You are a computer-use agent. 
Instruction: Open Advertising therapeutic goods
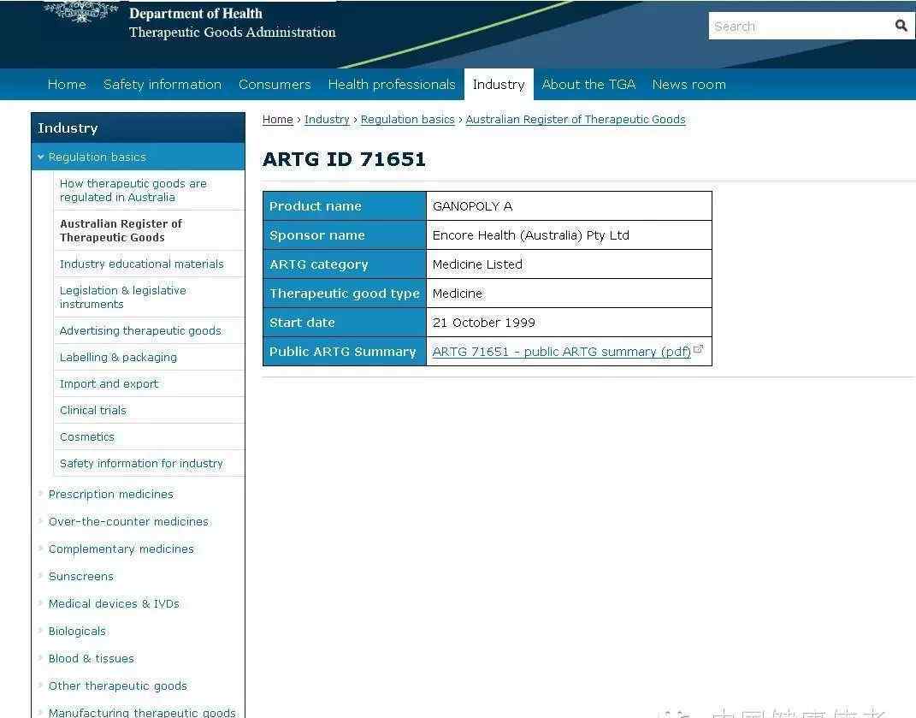click(140, 330)
